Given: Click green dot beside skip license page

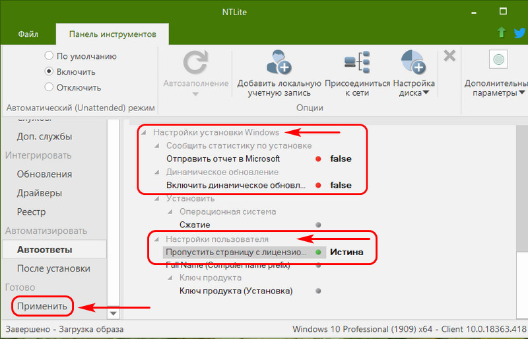Looking at the screenshot, I should click(318, 252).
